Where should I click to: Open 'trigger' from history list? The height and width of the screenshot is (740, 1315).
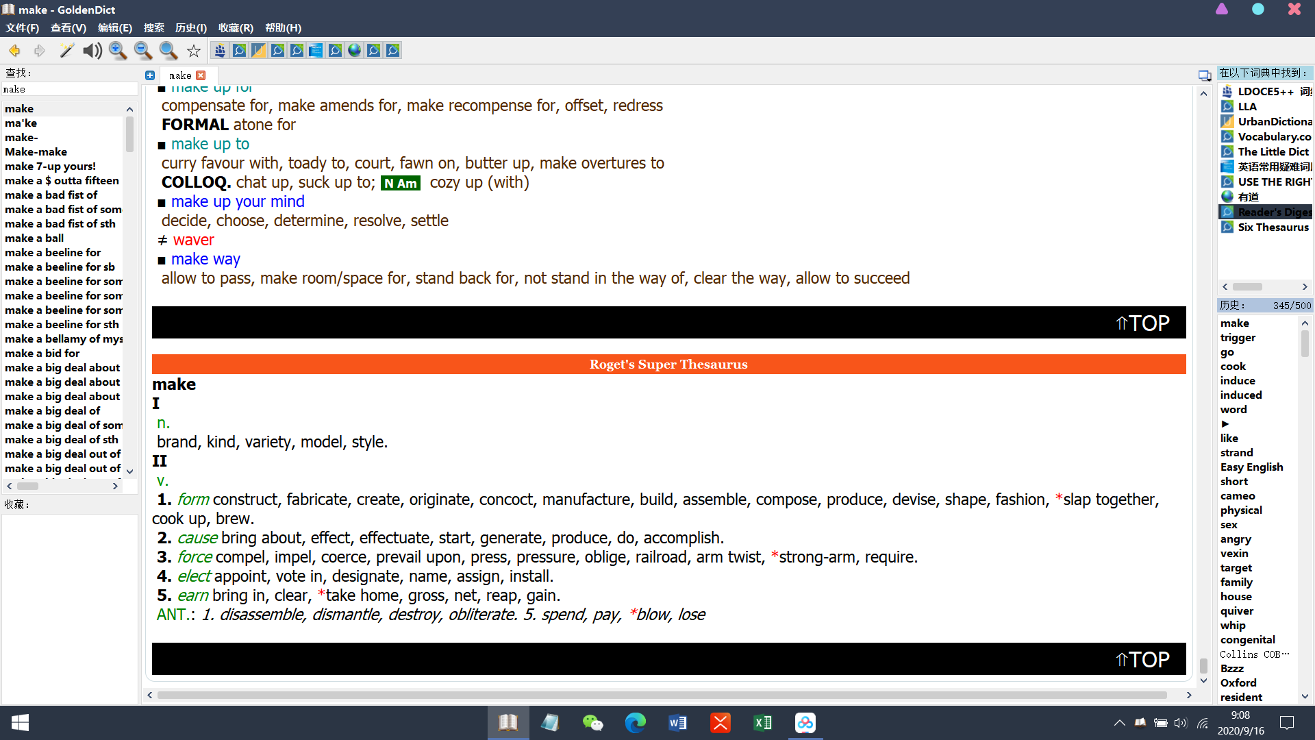[1238, 337]
